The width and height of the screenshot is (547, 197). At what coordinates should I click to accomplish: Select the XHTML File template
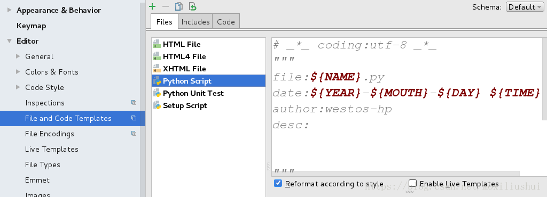[208, 69]
